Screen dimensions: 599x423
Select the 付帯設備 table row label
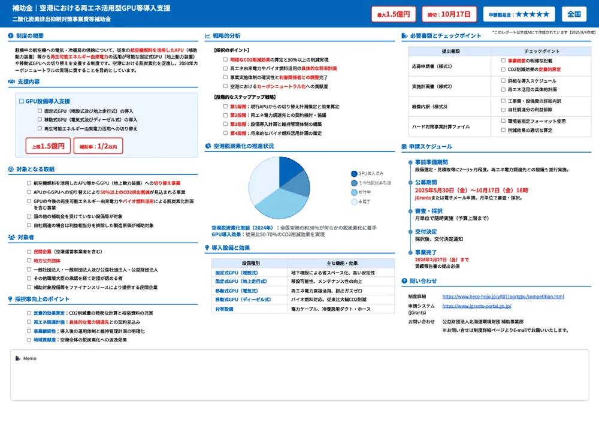pos(224,309)
